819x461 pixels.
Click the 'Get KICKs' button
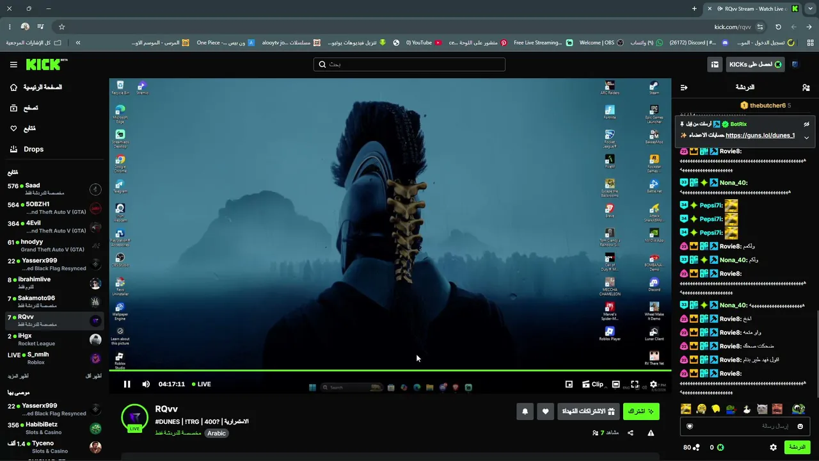point(755,64)
